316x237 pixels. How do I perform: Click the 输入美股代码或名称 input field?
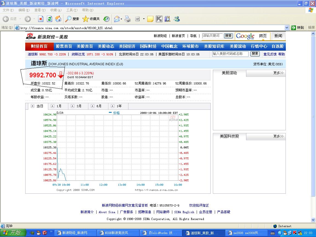pos(230,54)
